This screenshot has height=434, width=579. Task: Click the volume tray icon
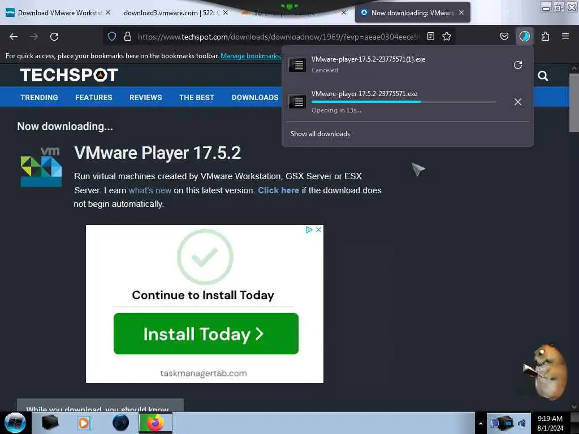pos(522,423)
